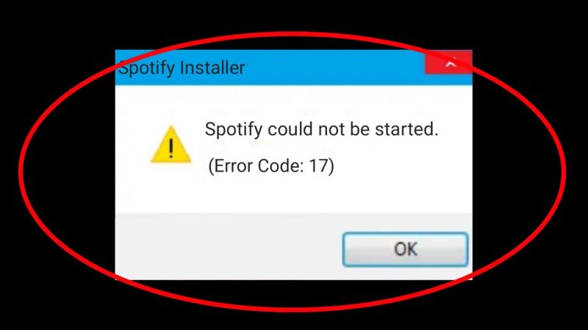Click the blank white area below error code

coord(293,194)
